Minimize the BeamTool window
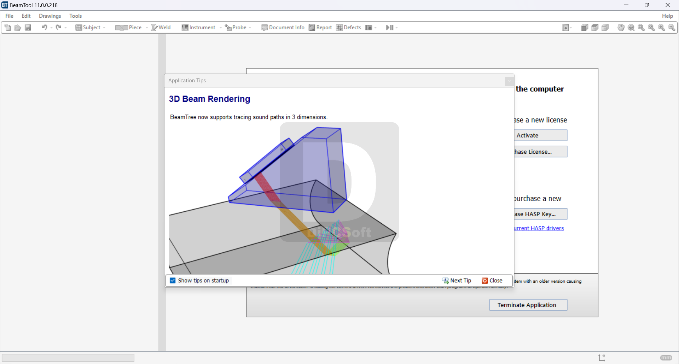 [626, 5]
